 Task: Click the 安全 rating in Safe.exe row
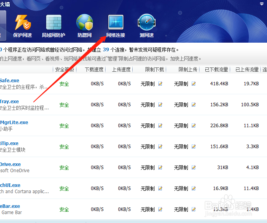[64, 84]
